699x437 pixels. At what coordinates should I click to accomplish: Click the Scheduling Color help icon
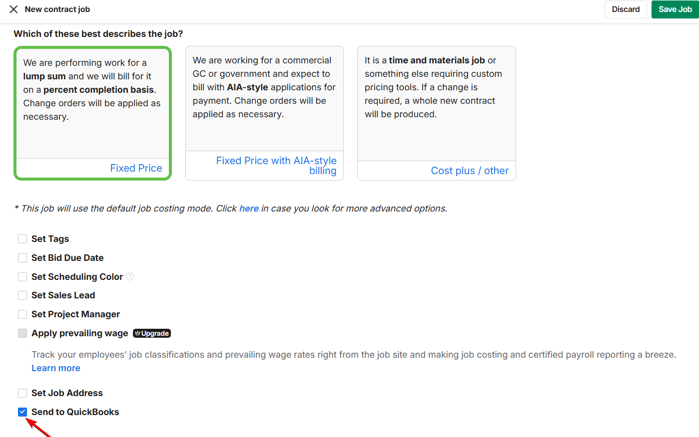coord(130,276)
